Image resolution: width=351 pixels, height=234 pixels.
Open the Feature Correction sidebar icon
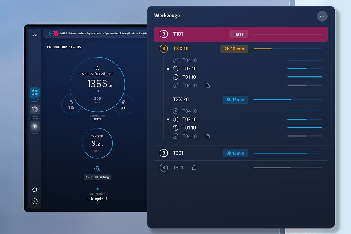pos(34,109)
